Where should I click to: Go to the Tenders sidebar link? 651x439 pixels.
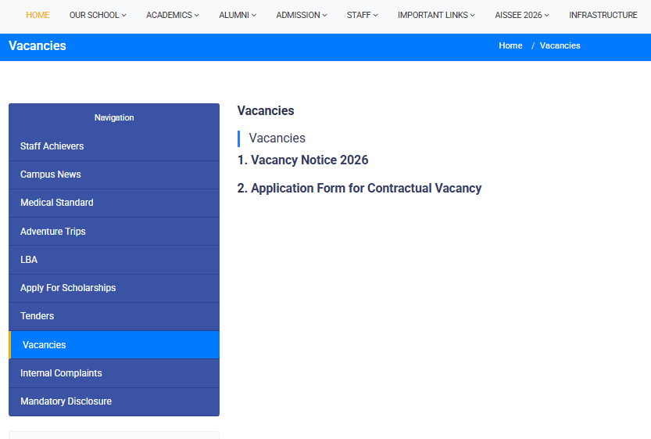click(x=38, y=316)
